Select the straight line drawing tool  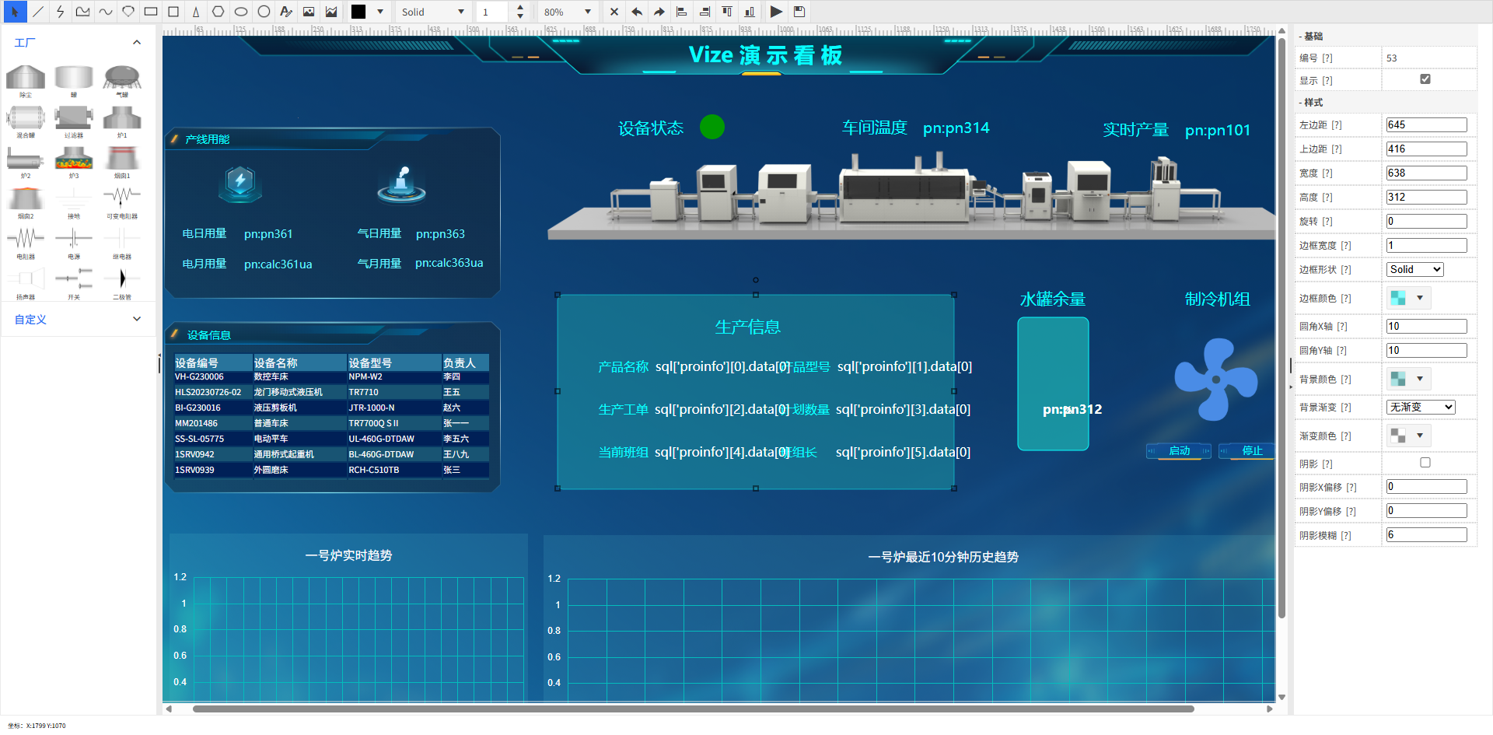tap(37, 12)
